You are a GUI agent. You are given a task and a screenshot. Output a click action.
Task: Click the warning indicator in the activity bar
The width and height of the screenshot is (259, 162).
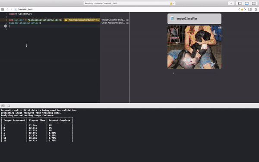(172, 3)
